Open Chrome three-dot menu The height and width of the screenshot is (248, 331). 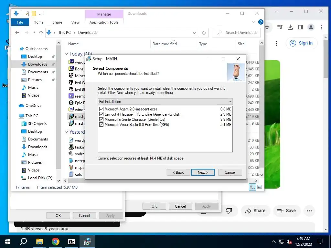click(x=321, y=27)
